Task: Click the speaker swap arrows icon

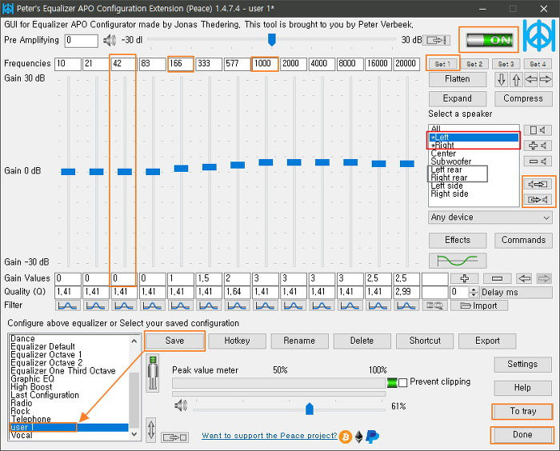Action: coord(538,184)
